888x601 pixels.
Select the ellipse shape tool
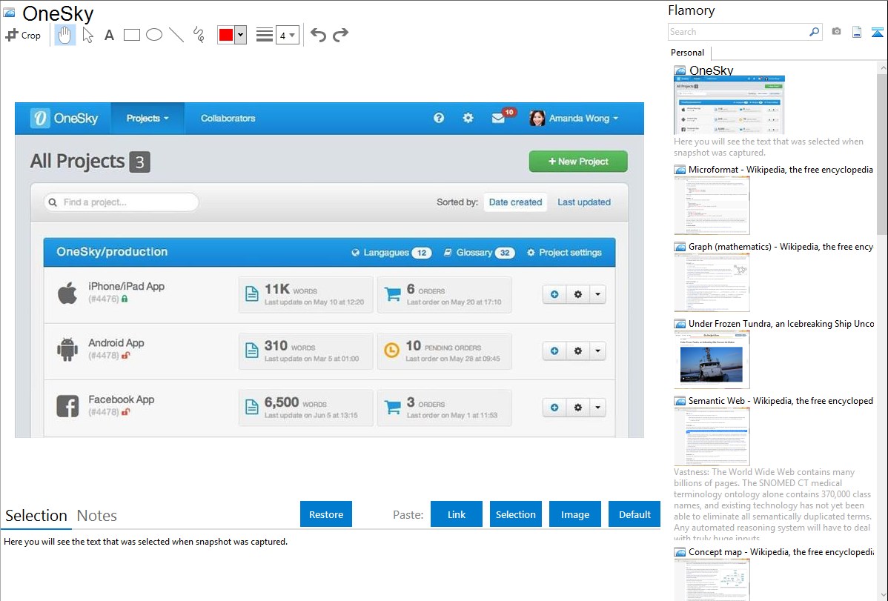click(x=154, y=35)
